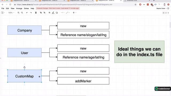Delete the selected shape with trash icon

point(36,13)
